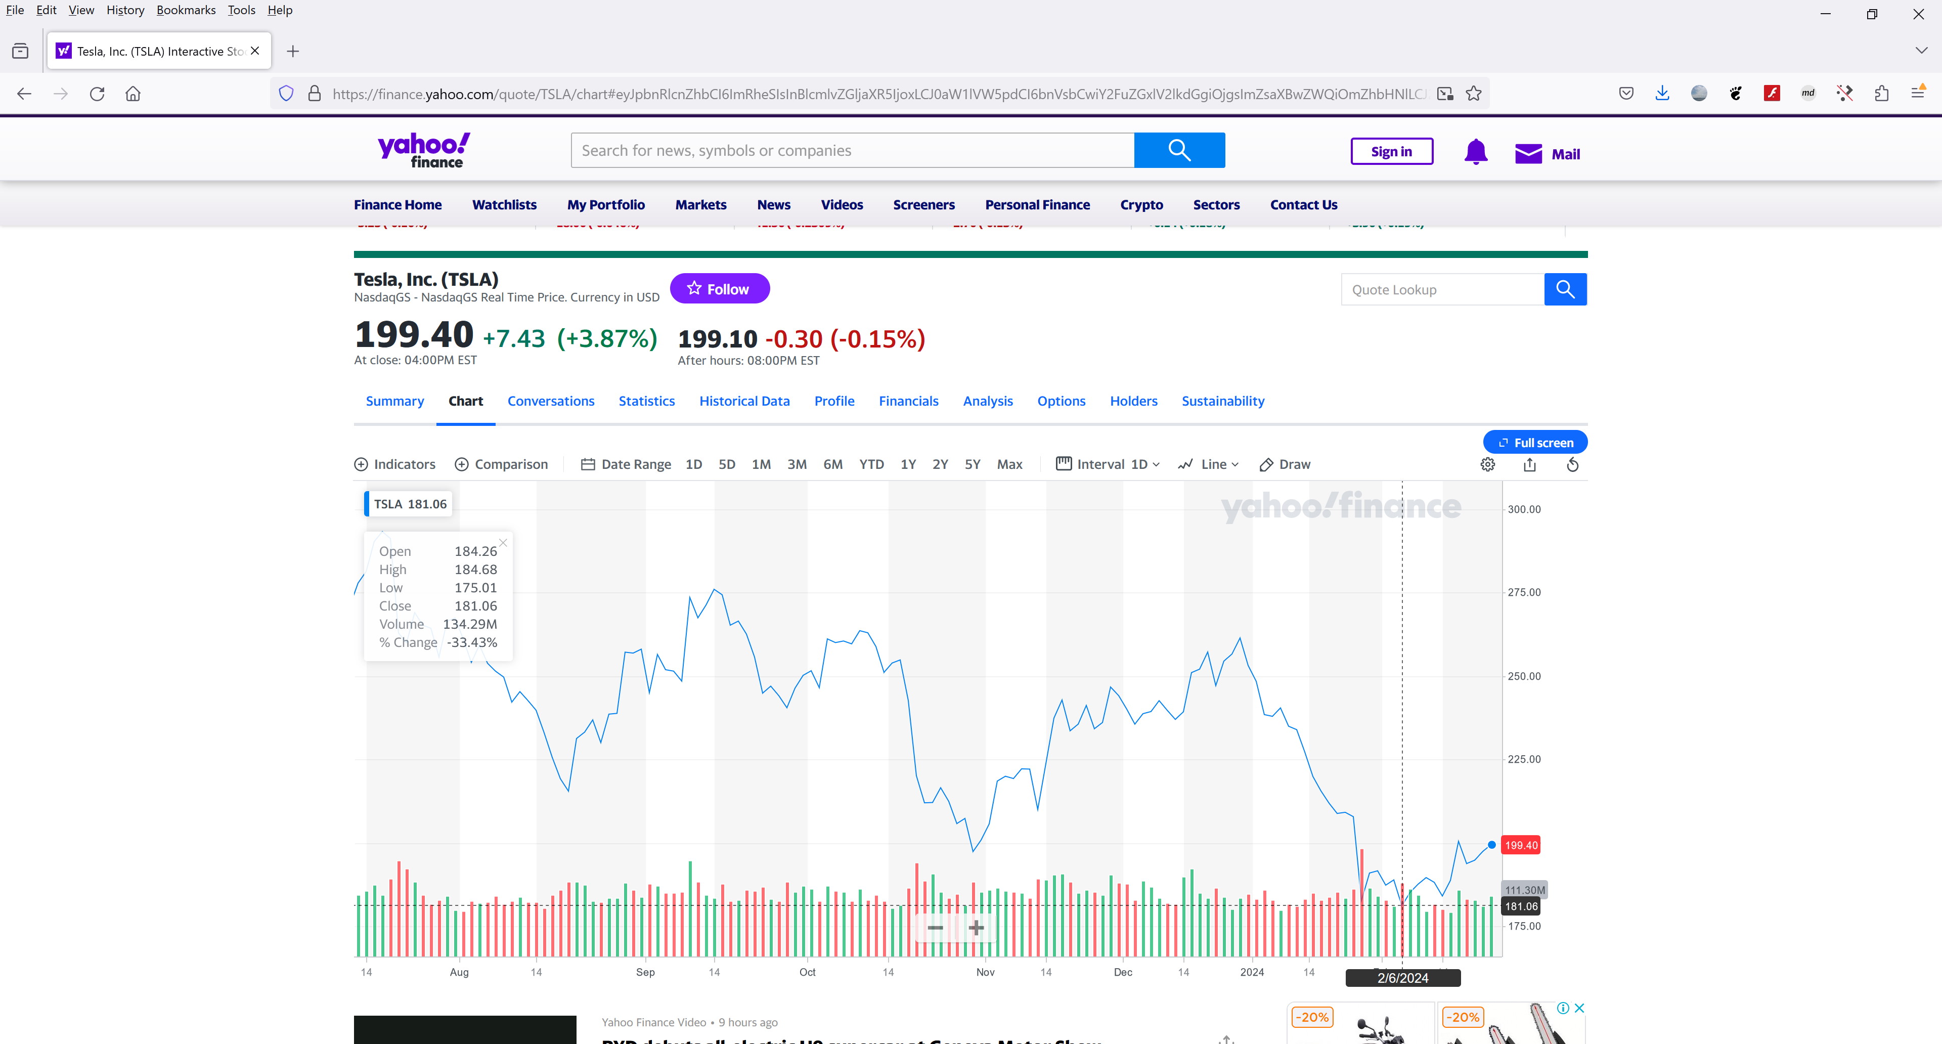Click the 199.40 current price tag
1942x1044 pixels.
1521,845
